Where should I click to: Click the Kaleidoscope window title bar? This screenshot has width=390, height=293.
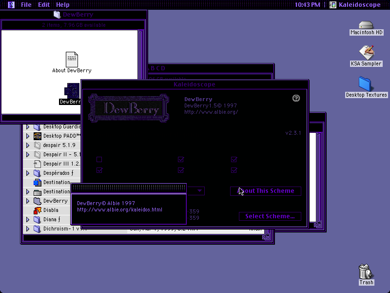click(195, 84)
